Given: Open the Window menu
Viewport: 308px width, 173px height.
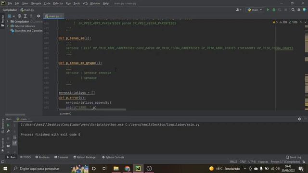Looking at the screenshot, I should coord(95,3).
